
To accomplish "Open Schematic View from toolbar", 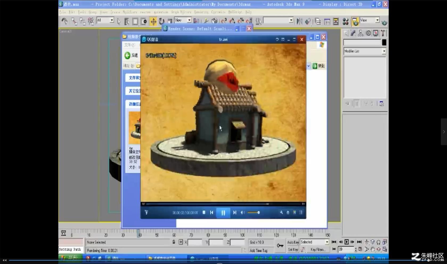I will pos(336,21).
